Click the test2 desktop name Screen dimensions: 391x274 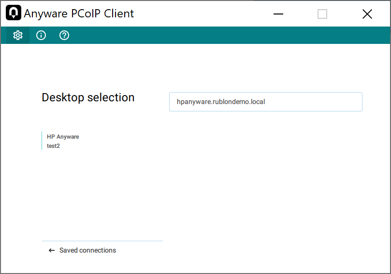[x=53, y=146]
